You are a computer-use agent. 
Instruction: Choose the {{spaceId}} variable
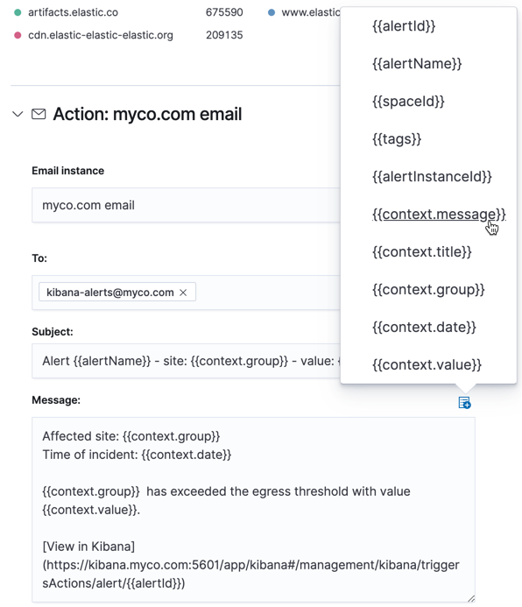pos(408,101)
